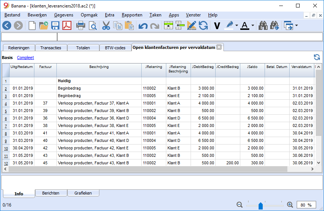Image resolution: width=324 pixels, height=211 pixels.
Task: Apply the highlighter pen color
Action: click(x=229, y=26)
